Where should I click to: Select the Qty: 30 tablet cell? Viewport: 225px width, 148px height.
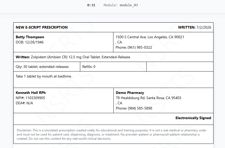47,67
